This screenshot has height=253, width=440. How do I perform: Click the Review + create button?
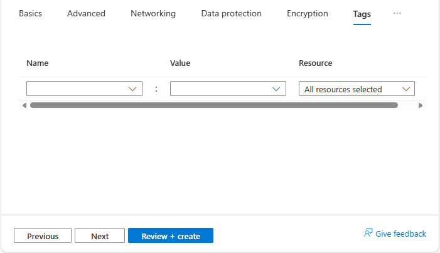pos(171,236)
